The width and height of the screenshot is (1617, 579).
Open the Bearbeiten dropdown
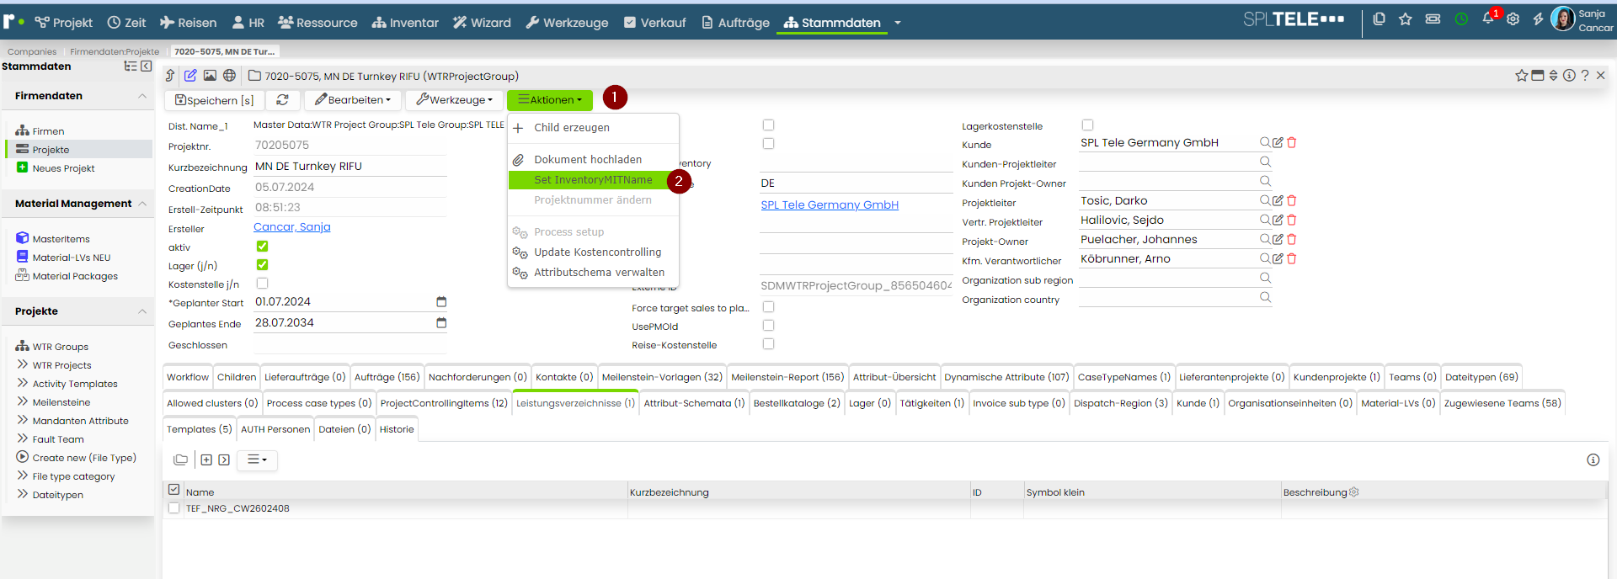coord(353,100)
